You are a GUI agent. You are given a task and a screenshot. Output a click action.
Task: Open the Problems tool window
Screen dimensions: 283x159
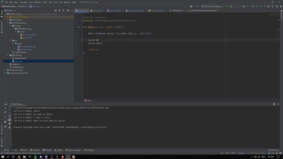(35, 150)
